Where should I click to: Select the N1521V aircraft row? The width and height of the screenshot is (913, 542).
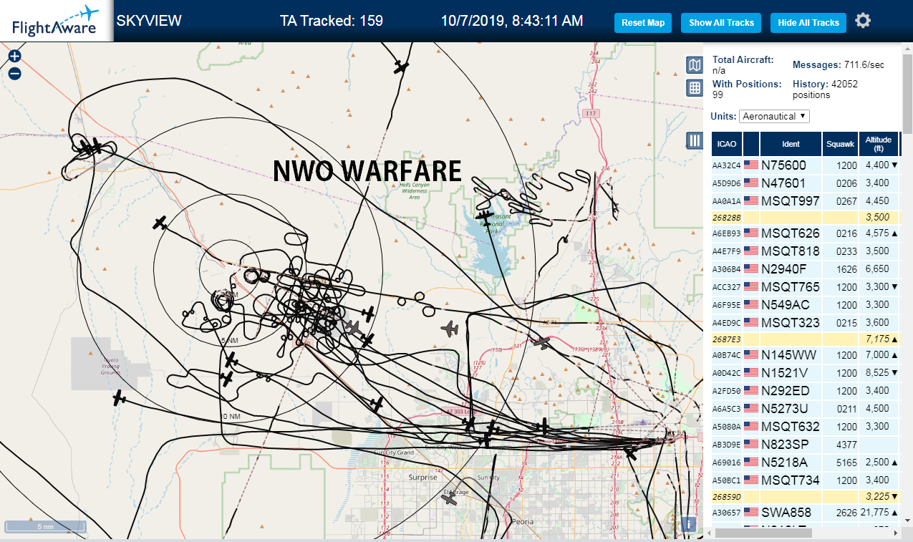pos(806,372)
